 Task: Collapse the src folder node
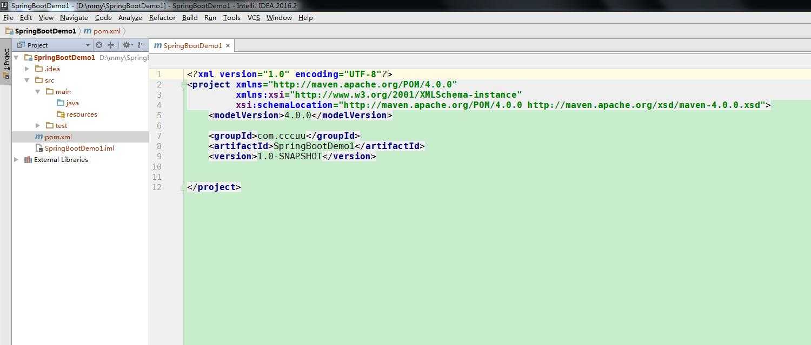(x=27, y=80)
